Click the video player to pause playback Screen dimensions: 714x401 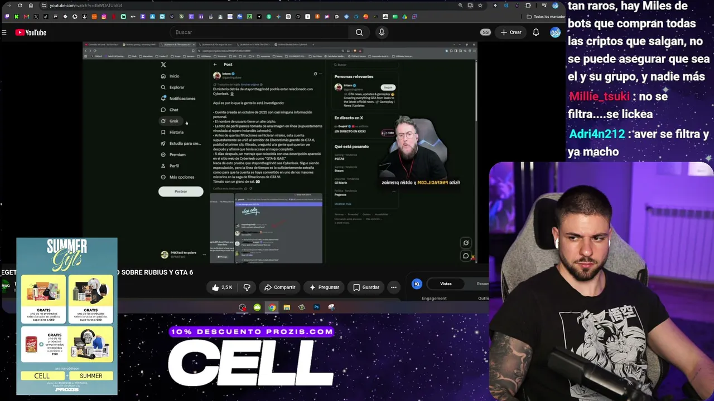point(280,153)
